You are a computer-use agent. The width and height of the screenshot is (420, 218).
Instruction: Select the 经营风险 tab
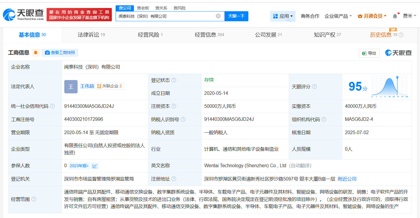pos(150,35)
